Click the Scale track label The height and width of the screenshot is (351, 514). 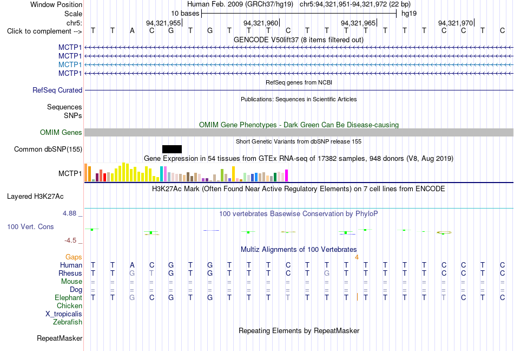(x=74, y=14)
